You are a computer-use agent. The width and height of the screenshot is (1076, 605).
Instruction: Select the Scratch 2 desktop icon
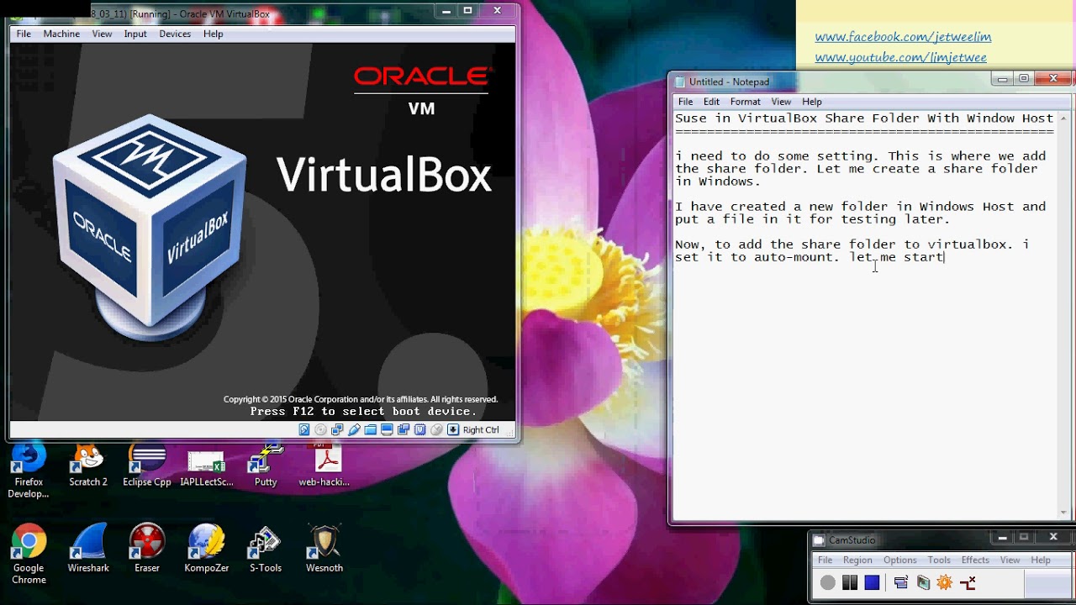click(x=88, y=466)
